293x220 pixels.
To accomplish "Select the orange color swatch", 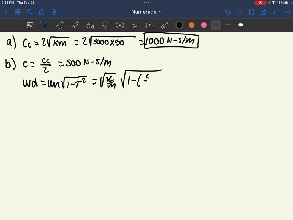I will (x=191, y=25).
